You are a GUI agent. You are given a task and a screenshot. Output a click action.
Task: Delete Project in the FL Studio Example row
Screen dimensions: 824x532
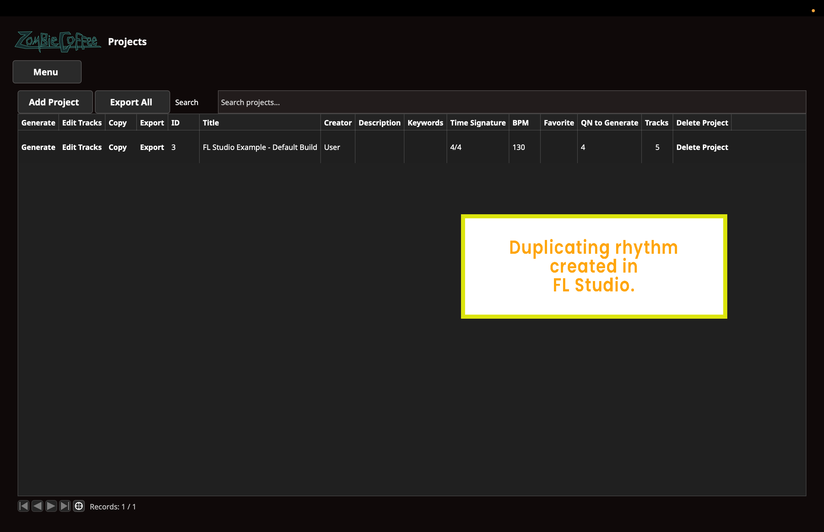coord(702,147)
